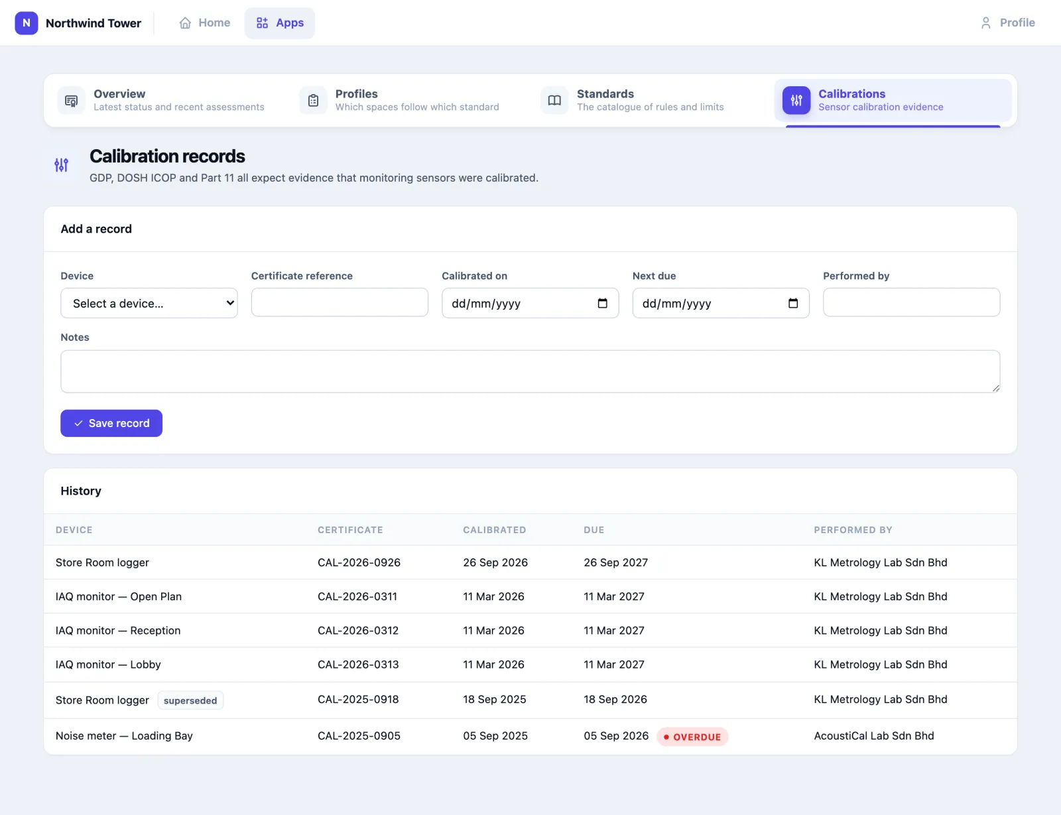
Task: Select IAQ monitor — Lobby device name
Action: [x=108, y=664]
